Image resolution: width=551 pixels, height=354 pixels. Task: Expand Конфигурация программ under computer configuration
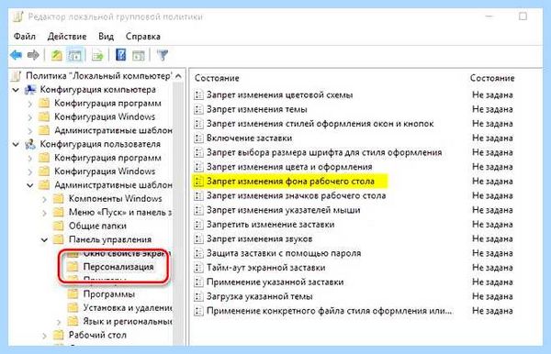[30, 104]
